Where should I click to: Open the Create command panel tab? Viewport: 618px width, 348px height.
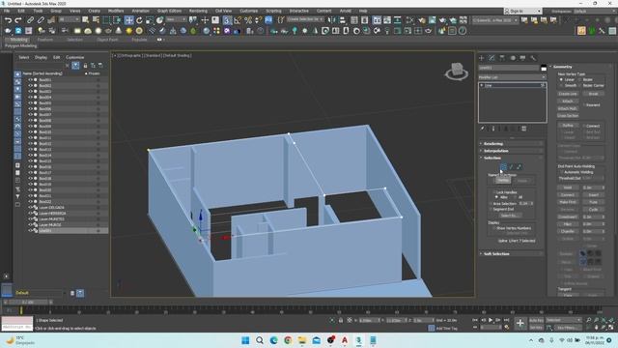pyautogui.click(x=481, y=58)
